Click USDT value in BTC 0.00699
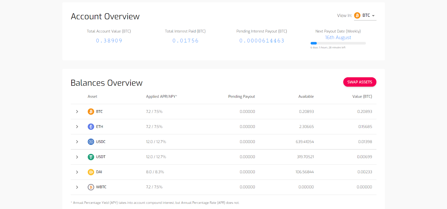Viewport: 447px width, 209px height. tap(365, 157)
